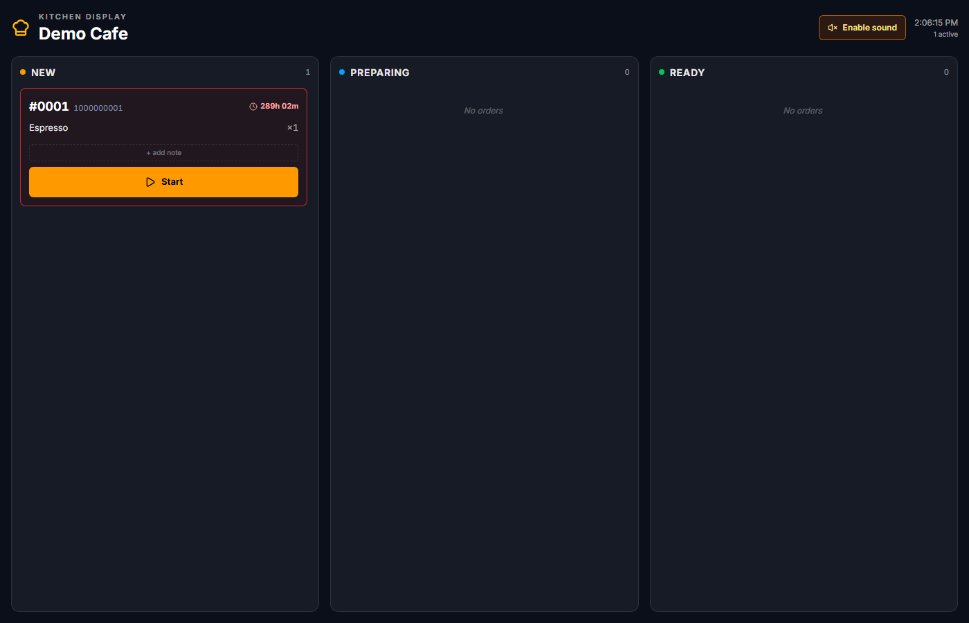This screenshot has width=969, height=623.
Task: Add a note to order #0001
Action: [163, 153]
